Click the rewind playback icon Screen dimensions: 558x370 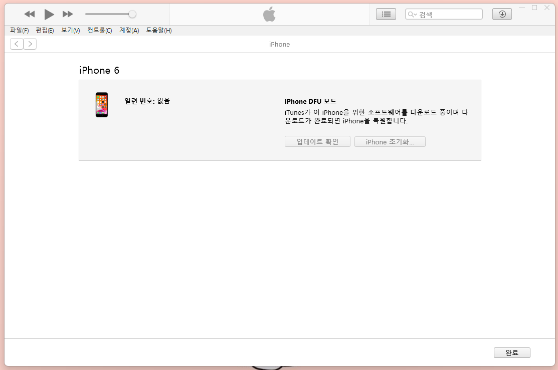30,14
